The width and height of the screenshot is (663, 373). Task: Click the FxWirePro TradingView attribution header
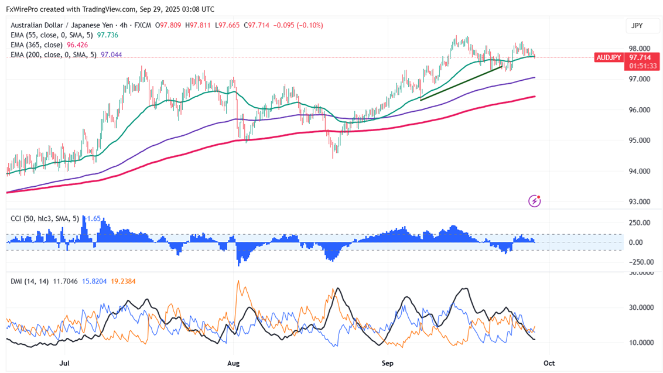pos(110,9)
